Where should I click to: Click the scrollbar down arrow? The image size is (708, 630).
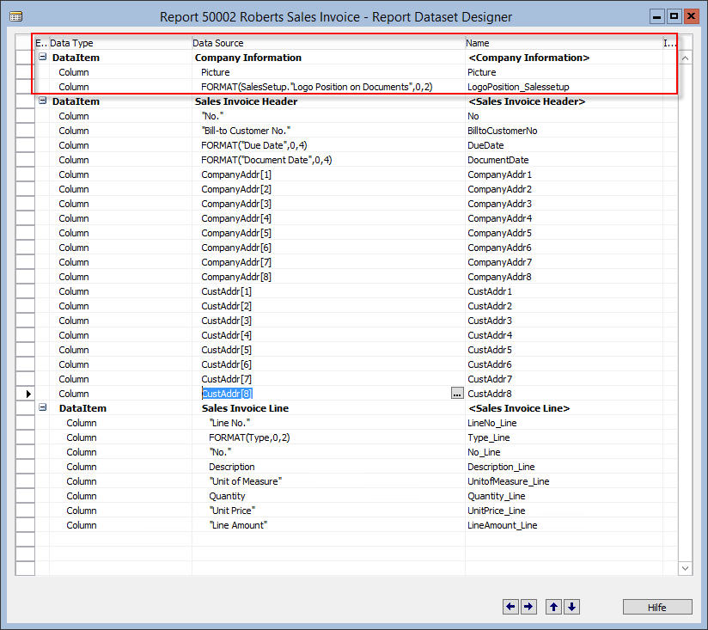pyautogui.click(x=685, y=568)
